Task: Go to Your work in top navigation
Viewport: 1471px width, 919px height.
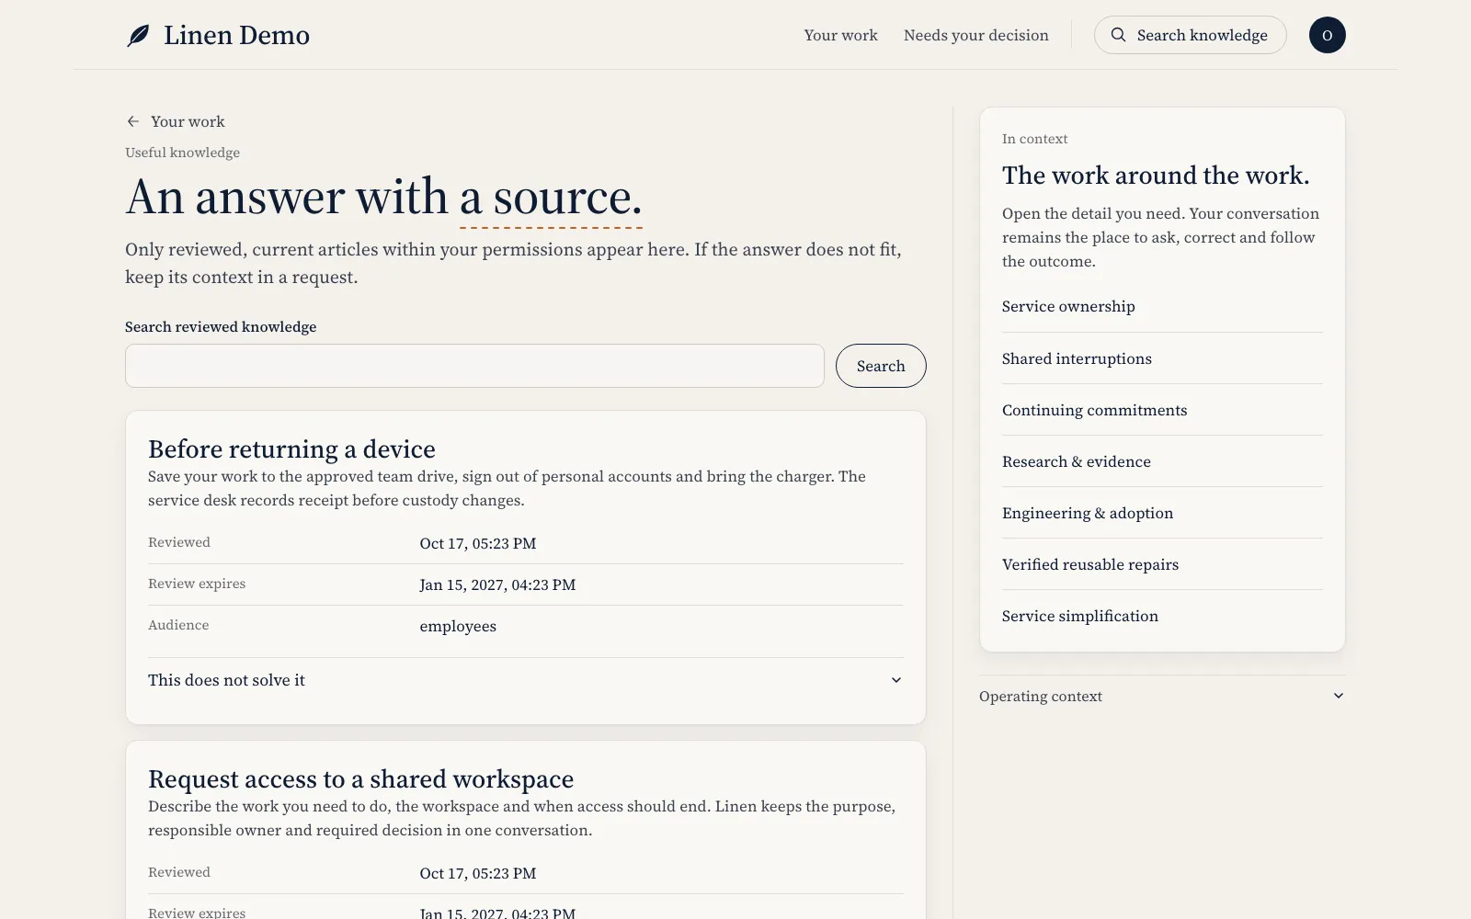Action: pyautogui.click(x=840, y=35)
